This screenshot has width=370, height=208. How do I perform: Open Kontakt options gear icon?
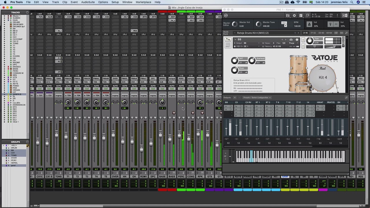(x=294, y=16)
